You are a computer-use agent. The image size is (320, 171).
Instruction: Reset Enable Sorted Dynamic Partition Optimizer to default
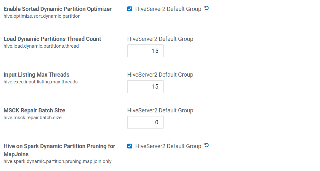[x=207, y=8]
